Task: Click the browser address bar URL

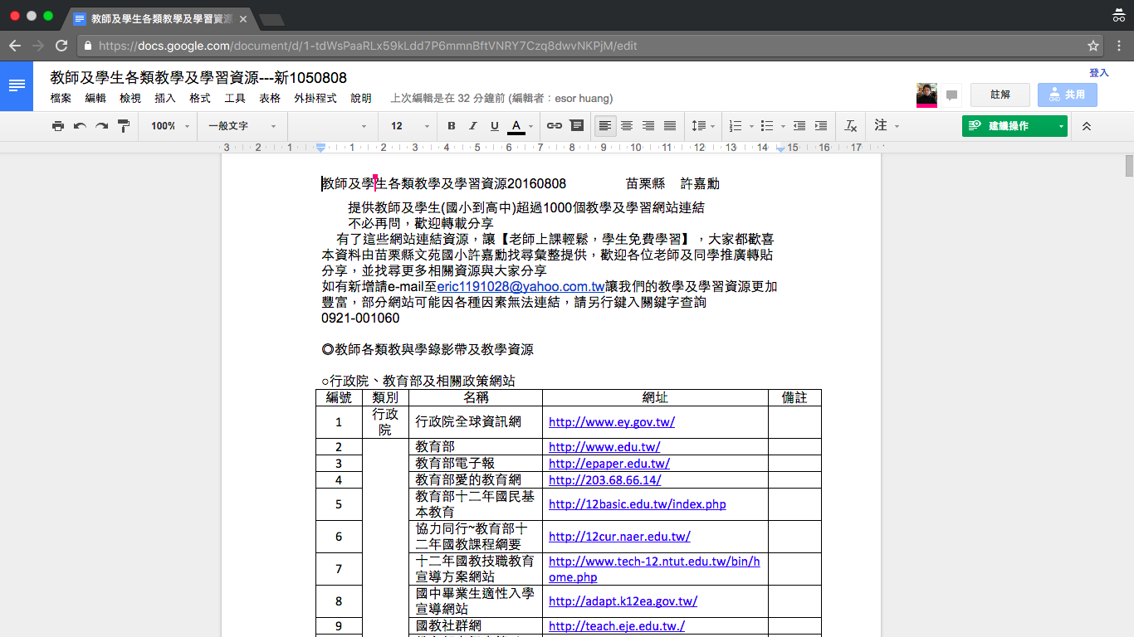Action: click(368, 46)
